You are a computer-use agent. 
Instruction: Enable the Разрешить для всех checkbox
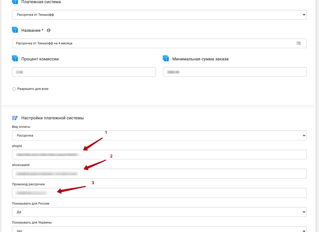click(x=14, y=89)
